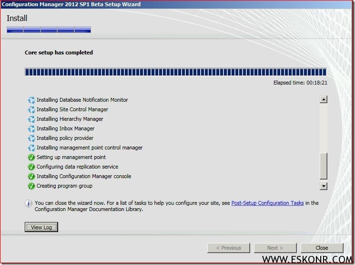Screen dimensions: 355x265
Task: Click the Installing Inbox Manager status icon
Action: click(31, 128)
